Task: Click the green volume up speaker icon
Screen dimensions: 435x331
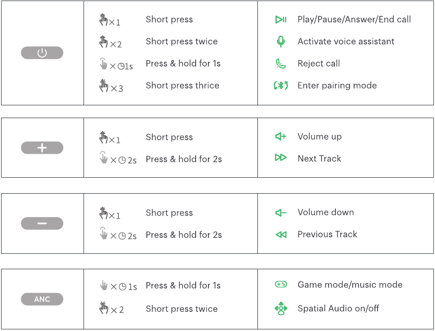Action: (281, 136)
